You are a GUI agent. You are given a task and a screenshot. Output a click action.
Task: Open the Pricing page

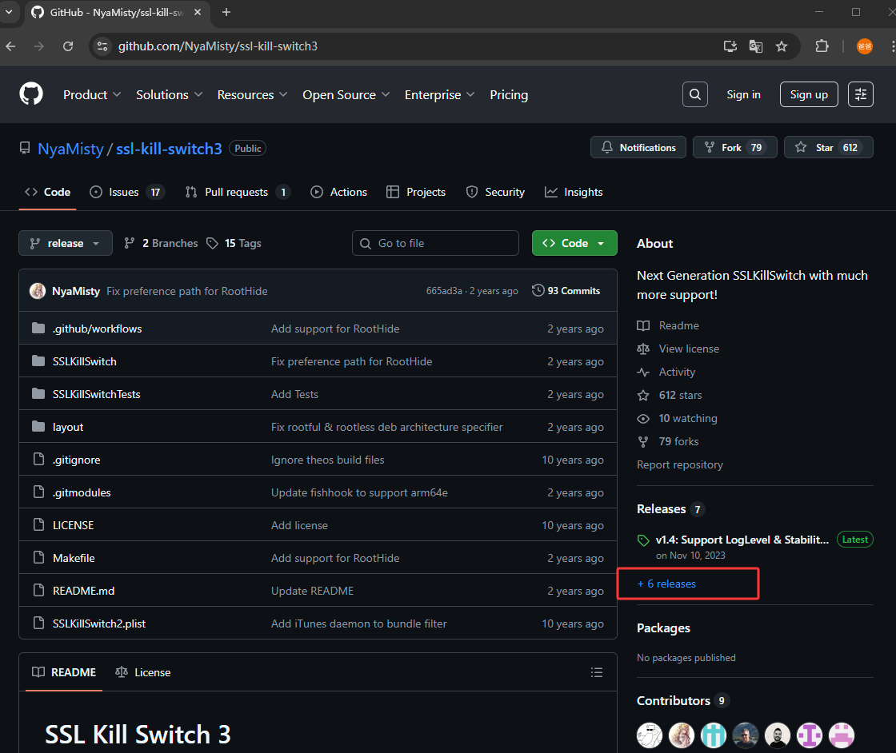click(509, 95)
